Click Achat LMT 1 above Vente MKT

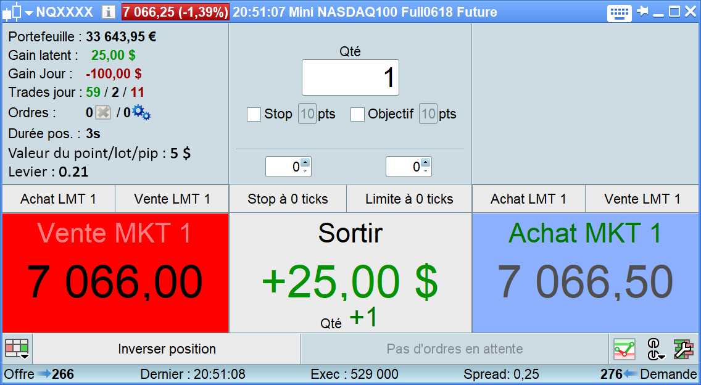[x=59, y=199]
